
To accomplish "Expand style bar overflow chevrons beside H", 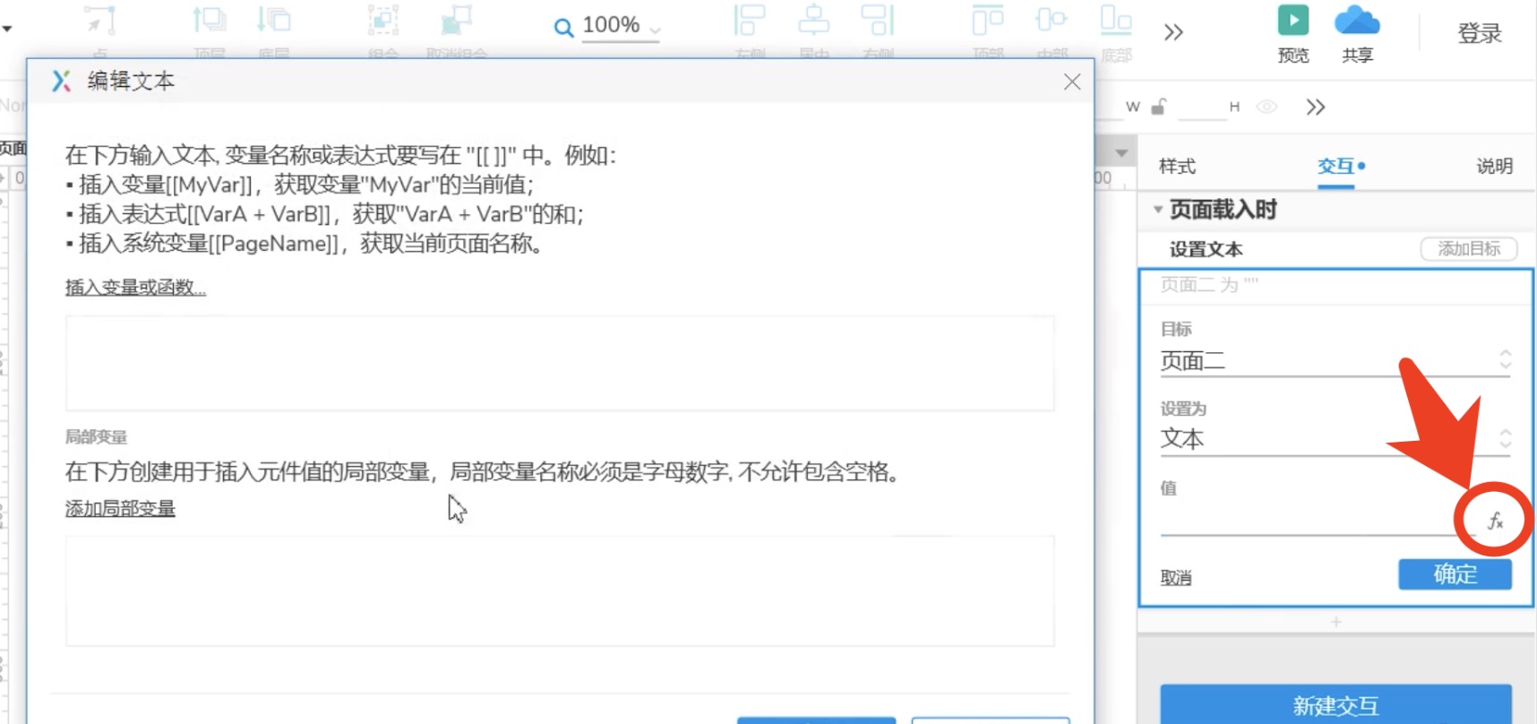I will tap(1315, 108).
